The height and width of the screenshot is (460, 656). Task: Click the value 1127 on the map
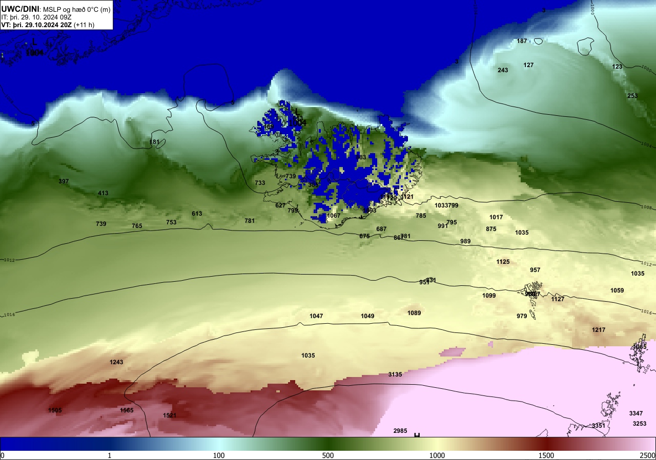point(558,299)
